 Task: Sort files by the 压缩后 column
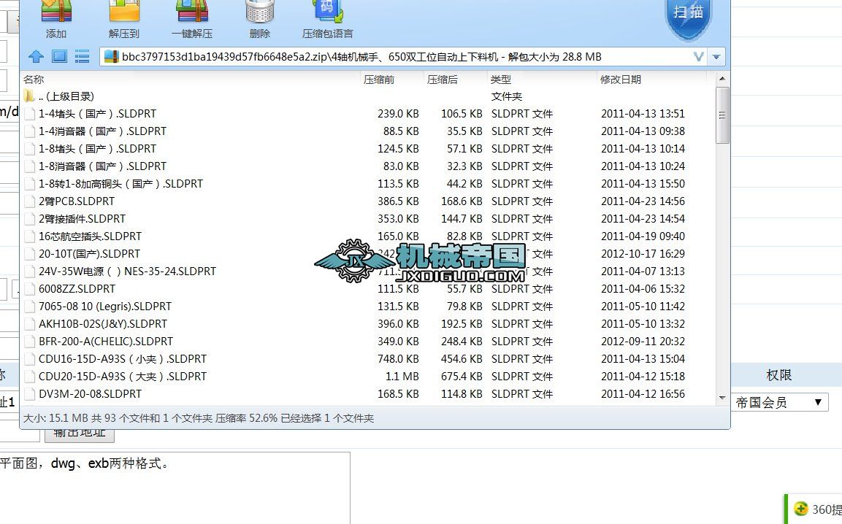pyautogui.click(x=442, y=80)
